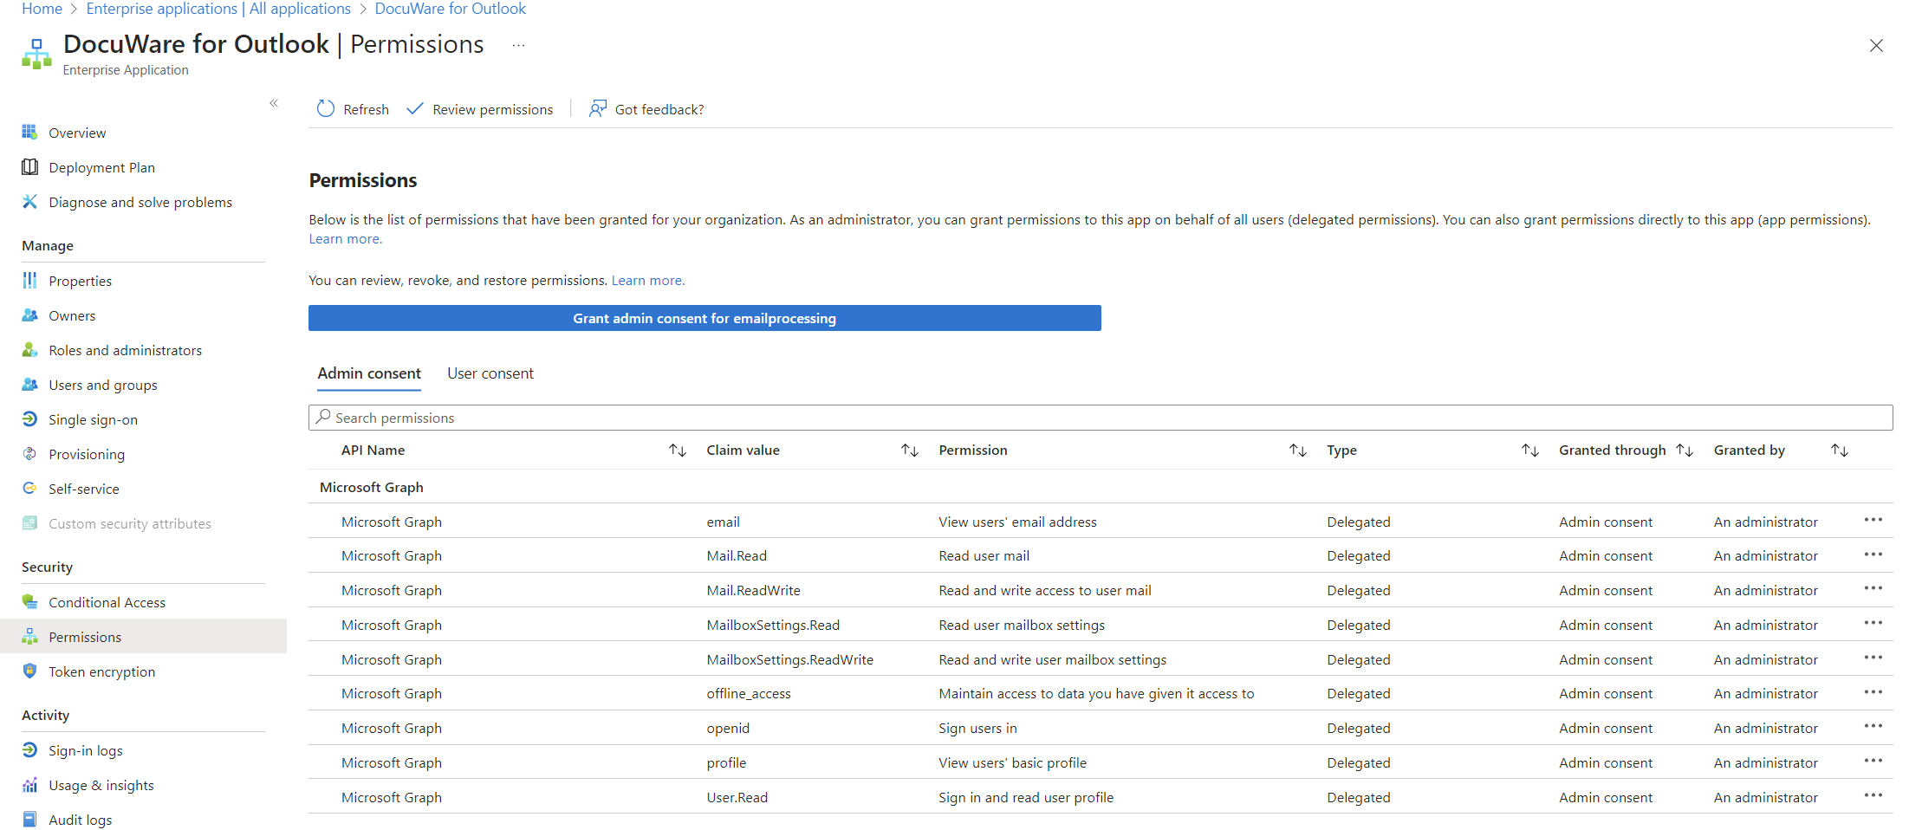Select the Admin consent tab
This screenshot has height=830, width=1909.
(369, 373)
